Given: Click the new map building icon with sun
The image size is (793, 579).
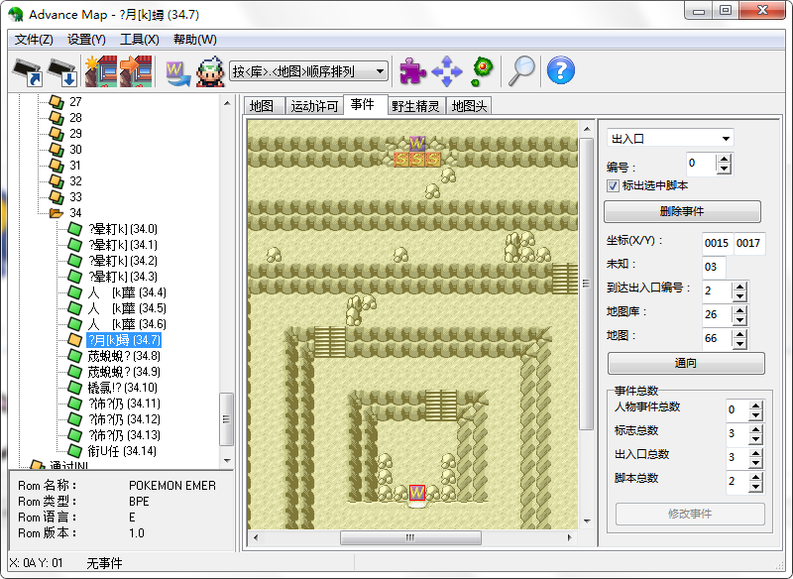Looking at the screenshot, I should tap(101, 71).
